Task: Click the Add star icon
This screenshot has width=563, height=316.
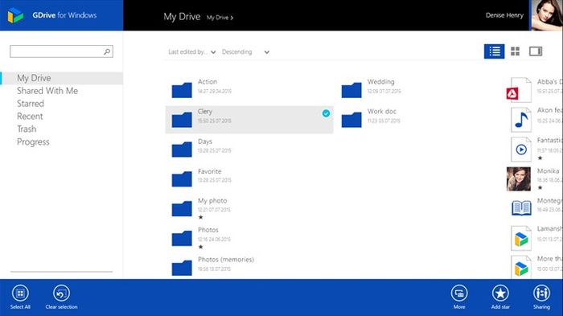Action: click(x=500, y=293)
